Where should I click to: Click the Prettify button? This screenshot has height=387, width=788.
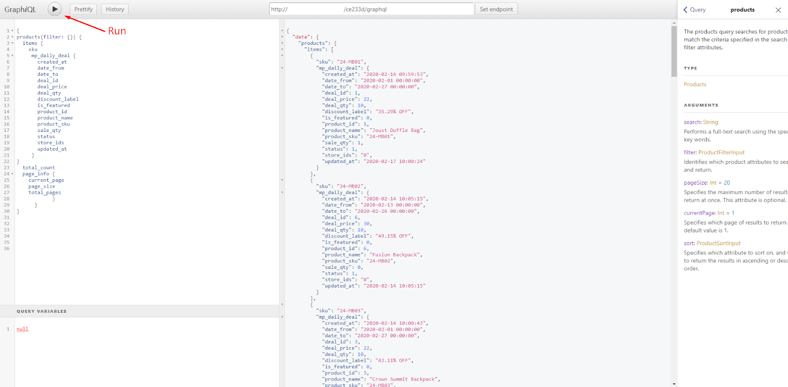[83, 9]
